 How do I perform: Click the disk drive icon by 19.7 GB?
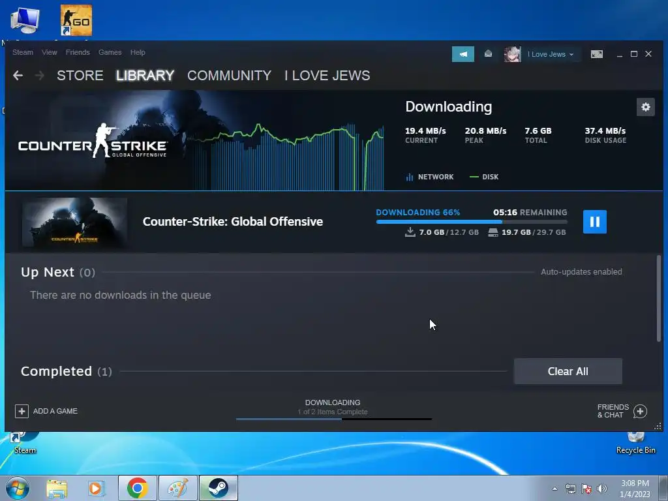coord(493,232)
